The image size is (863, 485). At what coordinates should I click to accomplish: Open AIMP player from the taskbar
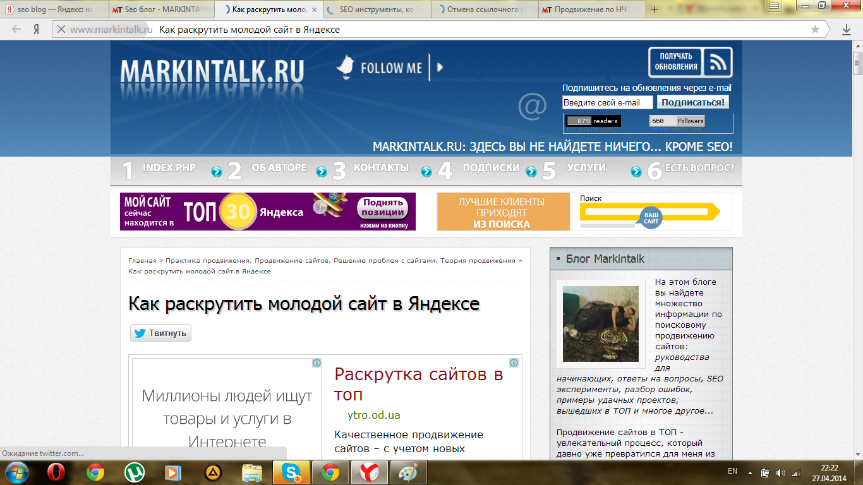(x=213, y=472)
